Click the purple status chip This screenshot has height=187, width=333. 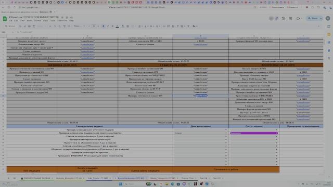click(x=254, y=133)
